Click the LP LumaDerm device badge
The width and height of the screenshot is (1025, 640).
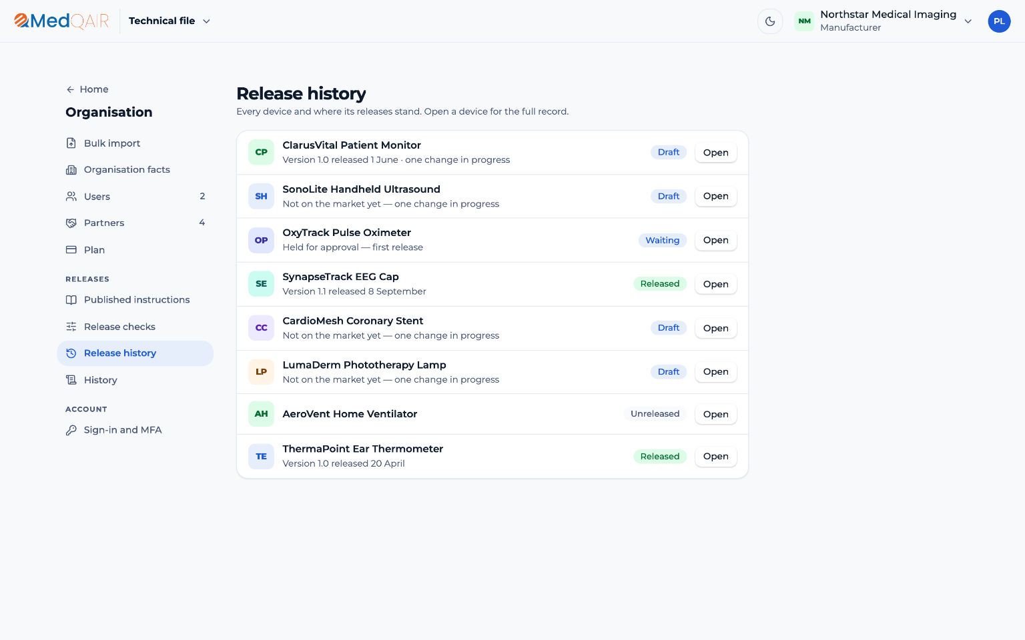(262, 372)
